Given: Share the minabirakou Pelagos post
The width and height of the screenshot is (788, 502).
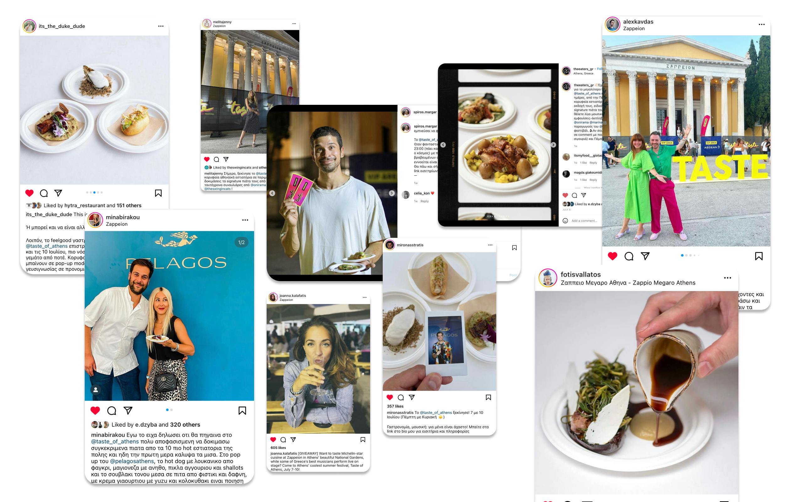Looking at the screenshot, I should point(128,410).
